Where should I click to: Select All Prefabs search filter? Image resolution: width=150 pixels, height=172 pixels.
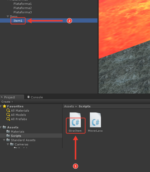[x=19, y=119]
